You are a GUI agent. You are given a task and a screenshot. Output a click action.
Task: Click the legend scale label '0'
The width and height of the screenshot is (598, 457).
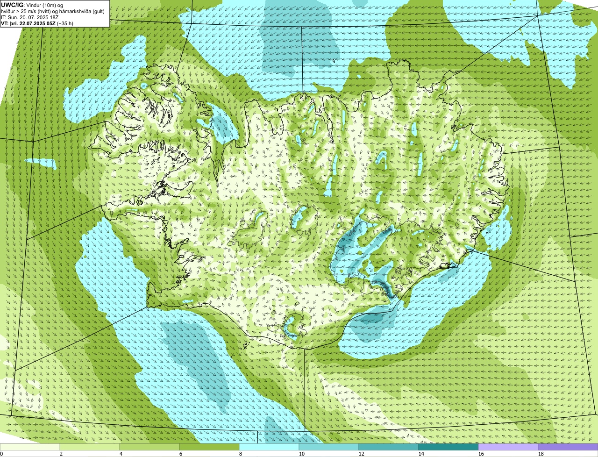pyautogui.click(x=1, y=454)
